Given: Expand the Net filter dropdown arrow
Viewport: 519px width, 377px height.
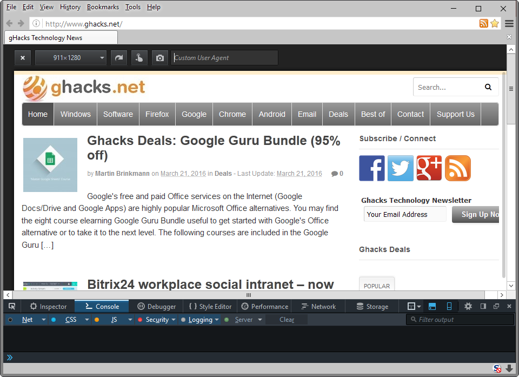Looking at the screenshot, I should click(x=43, y=320).
